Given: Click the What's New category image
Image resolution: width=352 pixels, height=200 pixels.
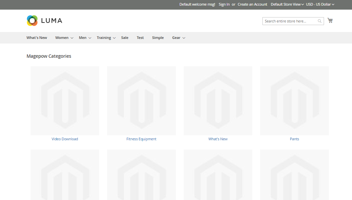Looking at the screenshot, I should point(218,101).
